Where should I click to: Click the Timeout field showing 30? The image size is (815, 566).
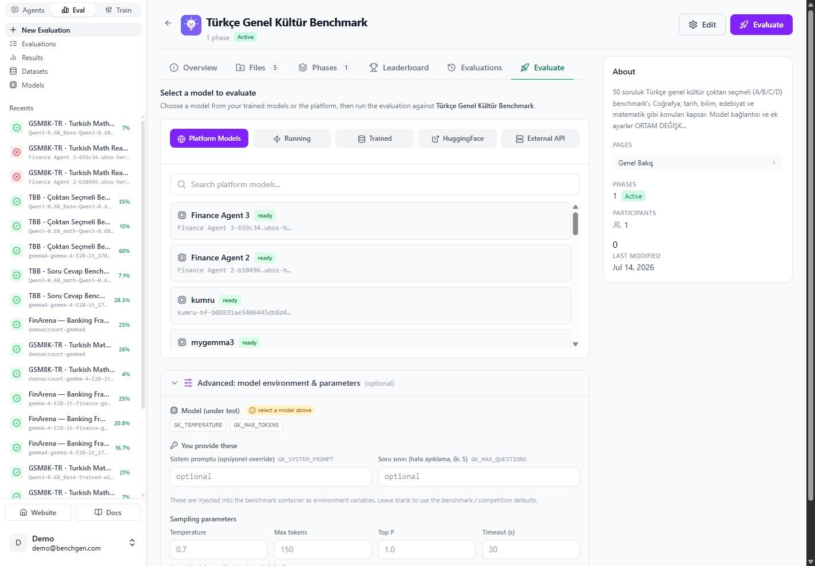point(531,549)
